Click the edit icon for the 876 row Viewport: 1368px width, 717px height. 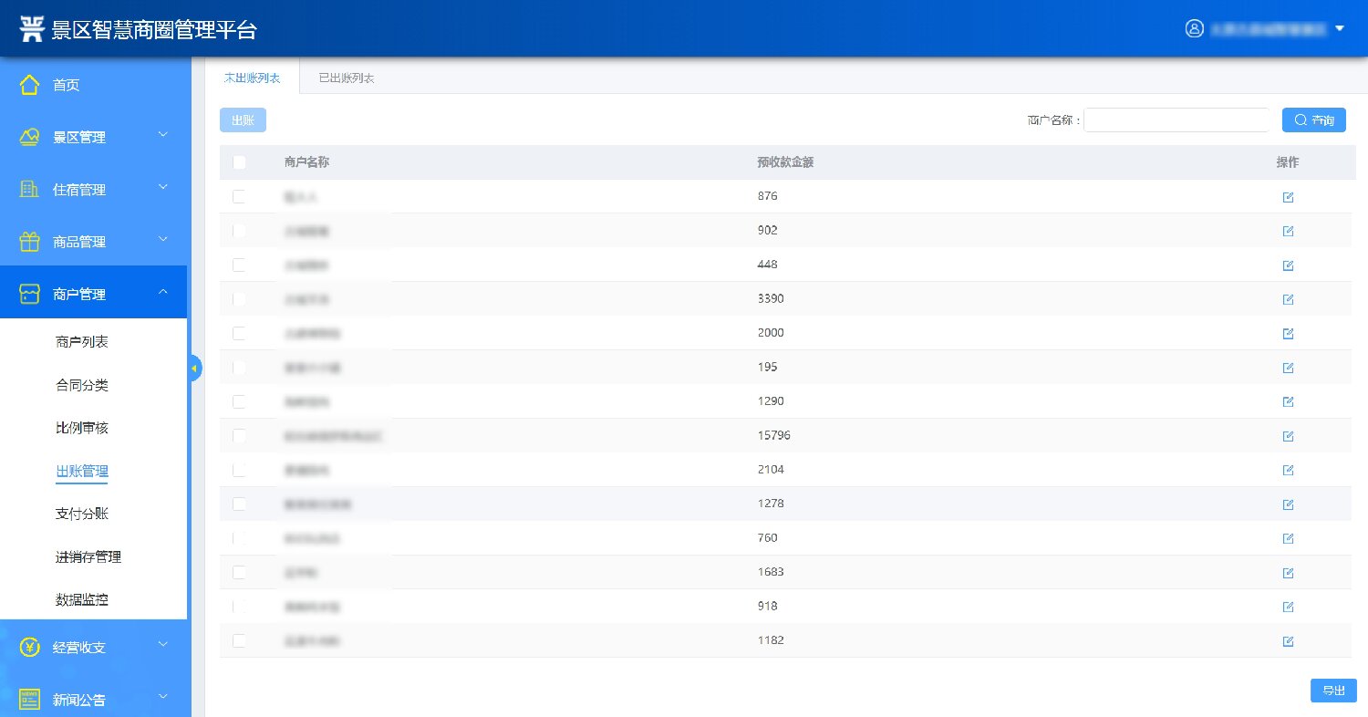pos(1288,197)
